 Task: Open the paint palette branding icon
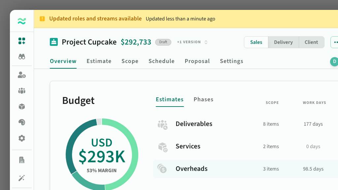coord(22,122)
